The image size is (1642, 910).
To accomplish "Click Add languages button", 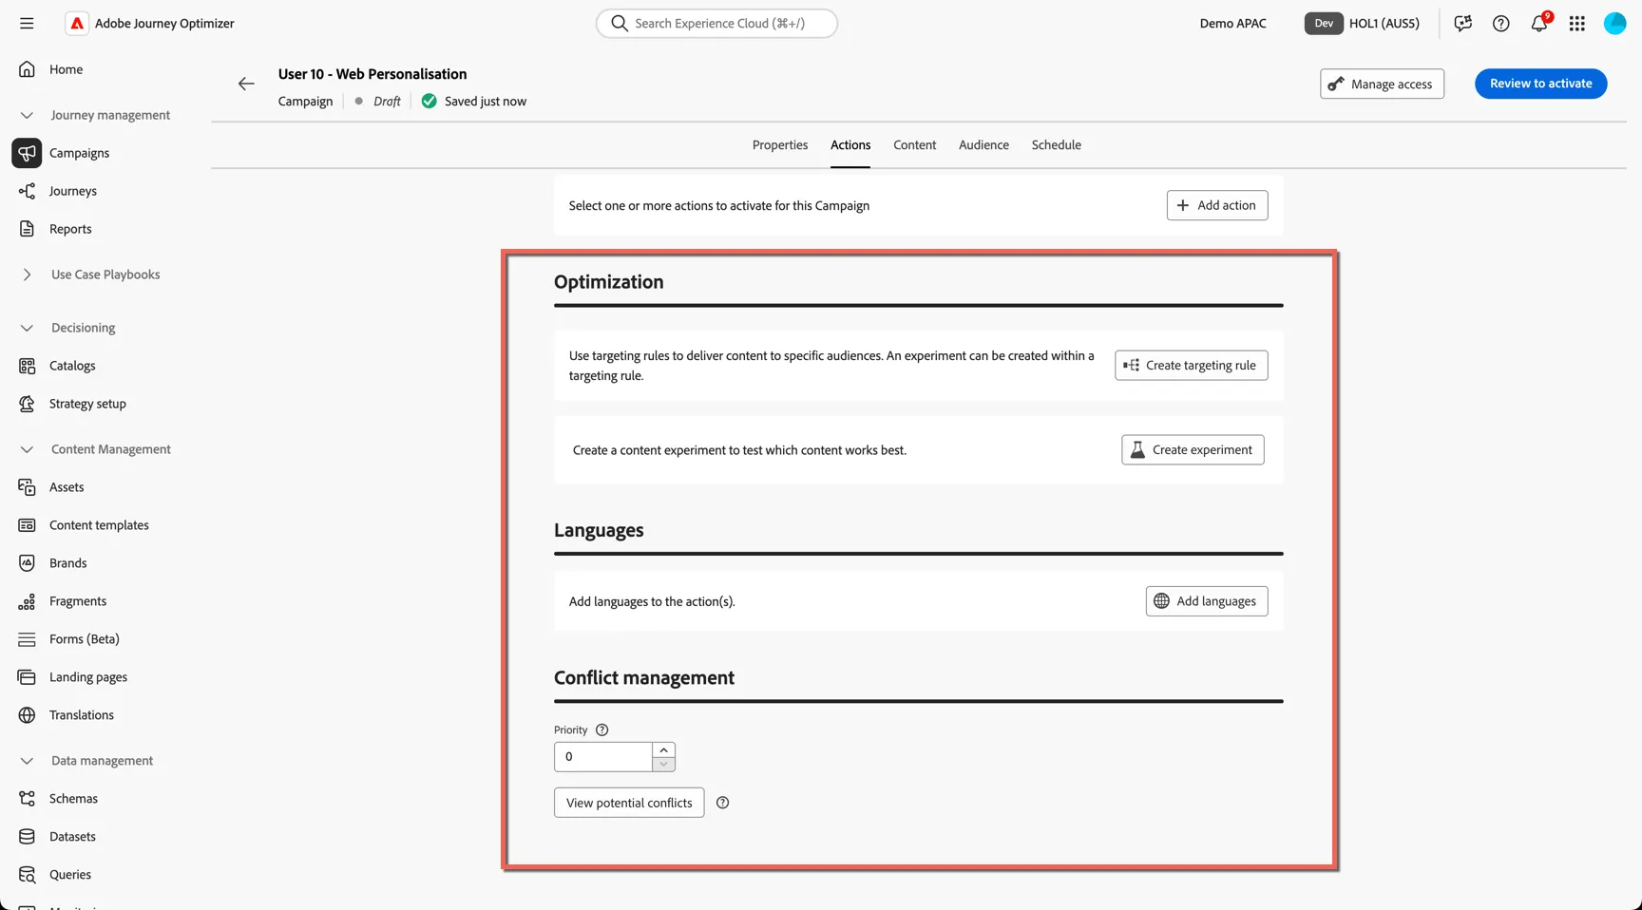I will click(x=1207, y=601).
